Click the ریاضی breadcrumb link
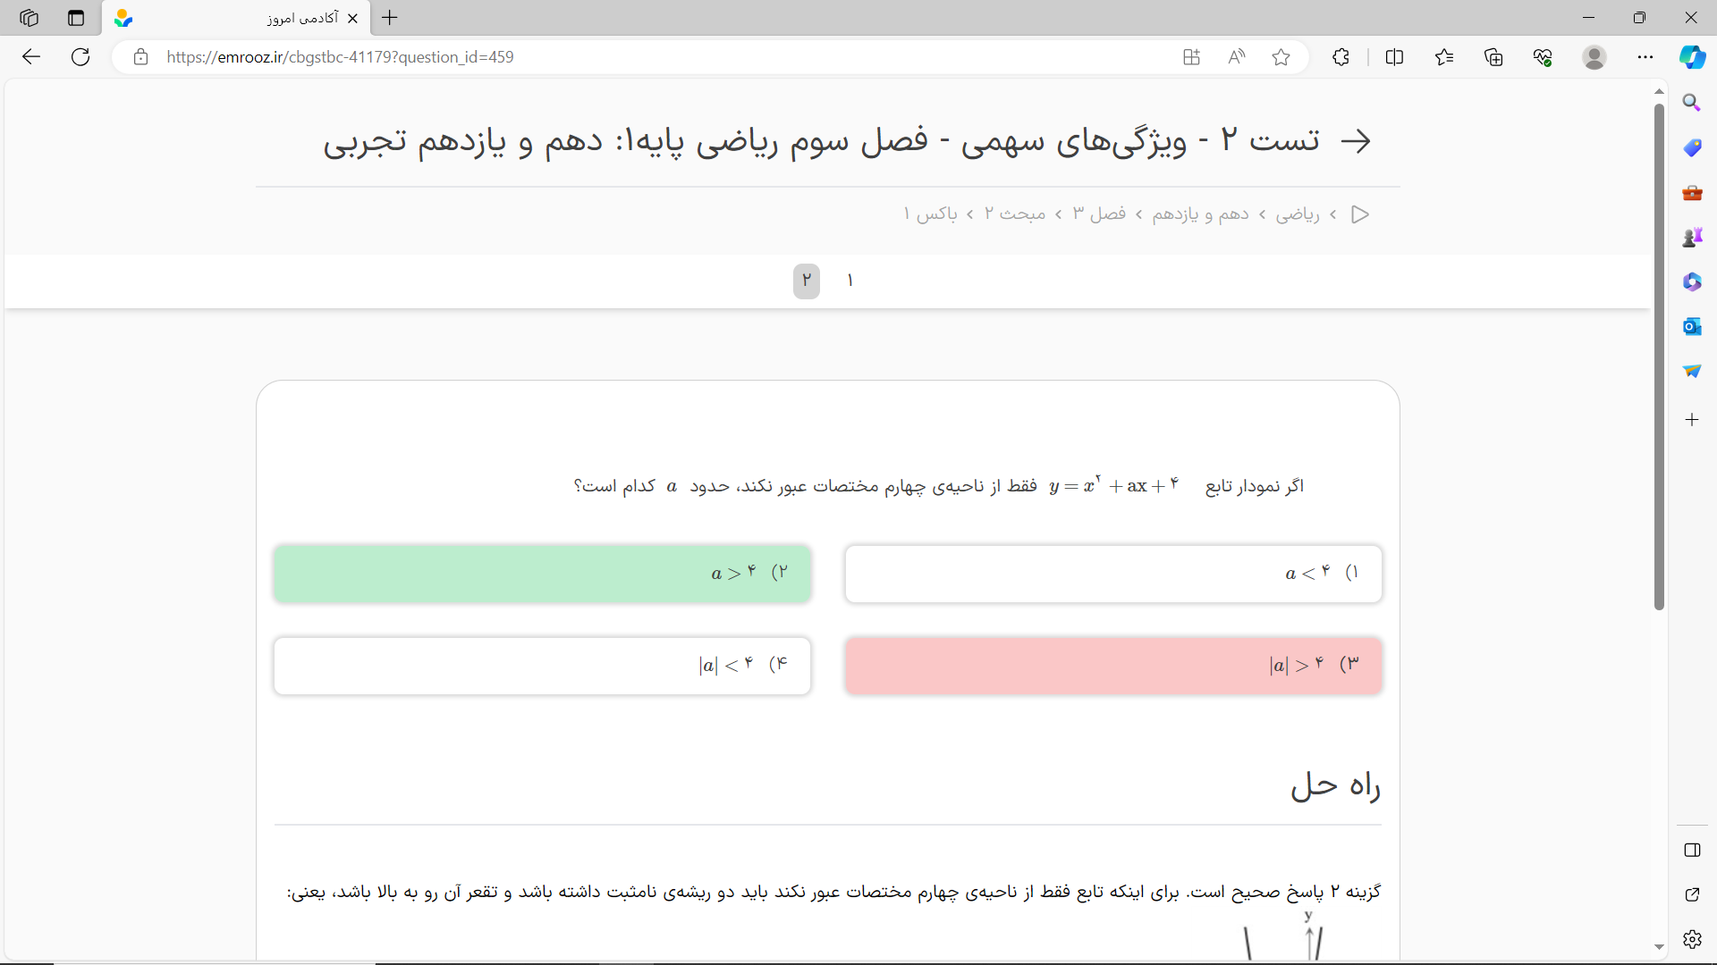Image resolution: width=1717 pixels, height=965 pixels. (1297, 214)
